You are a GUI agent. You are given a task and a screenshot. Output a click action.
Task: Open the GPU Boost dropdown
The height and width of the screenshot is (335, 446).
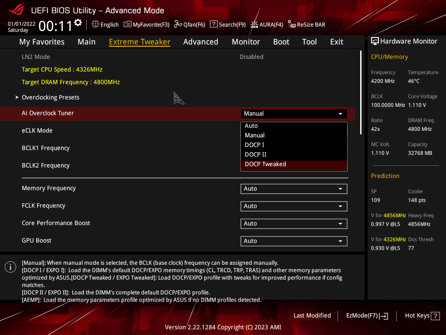point(294,241)
